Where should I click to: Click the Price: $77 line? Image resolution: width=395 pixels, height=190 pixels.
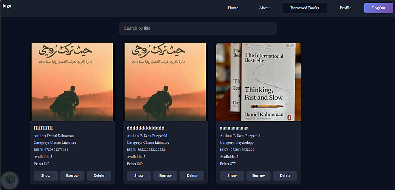(228, 164)
